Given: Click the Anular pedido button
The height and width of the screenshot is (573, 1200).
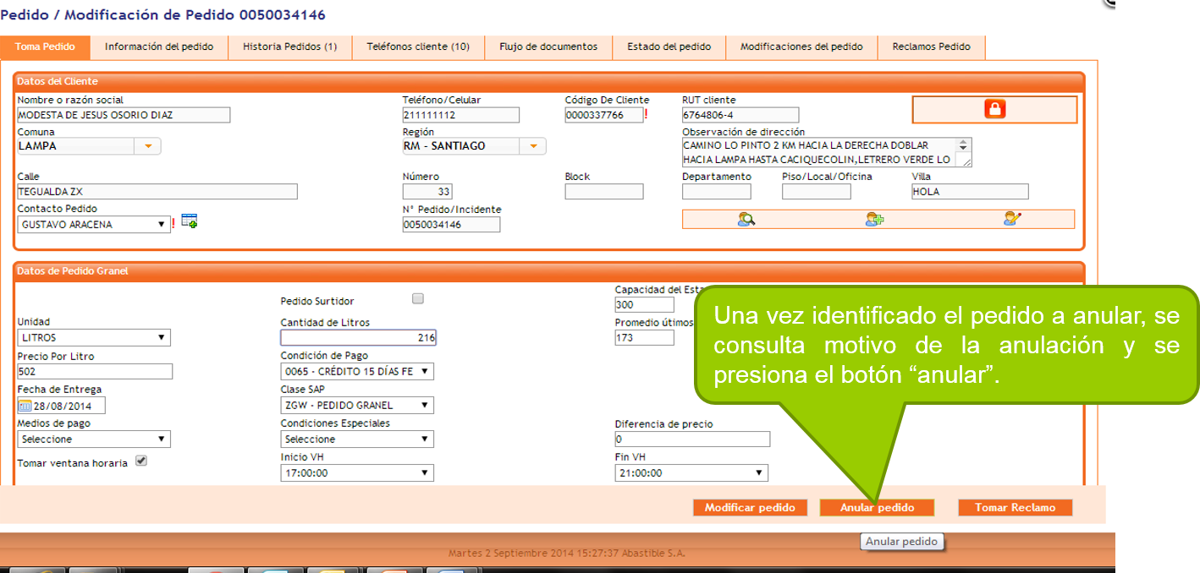Looking at the screenshot, I should click(878, 508).
